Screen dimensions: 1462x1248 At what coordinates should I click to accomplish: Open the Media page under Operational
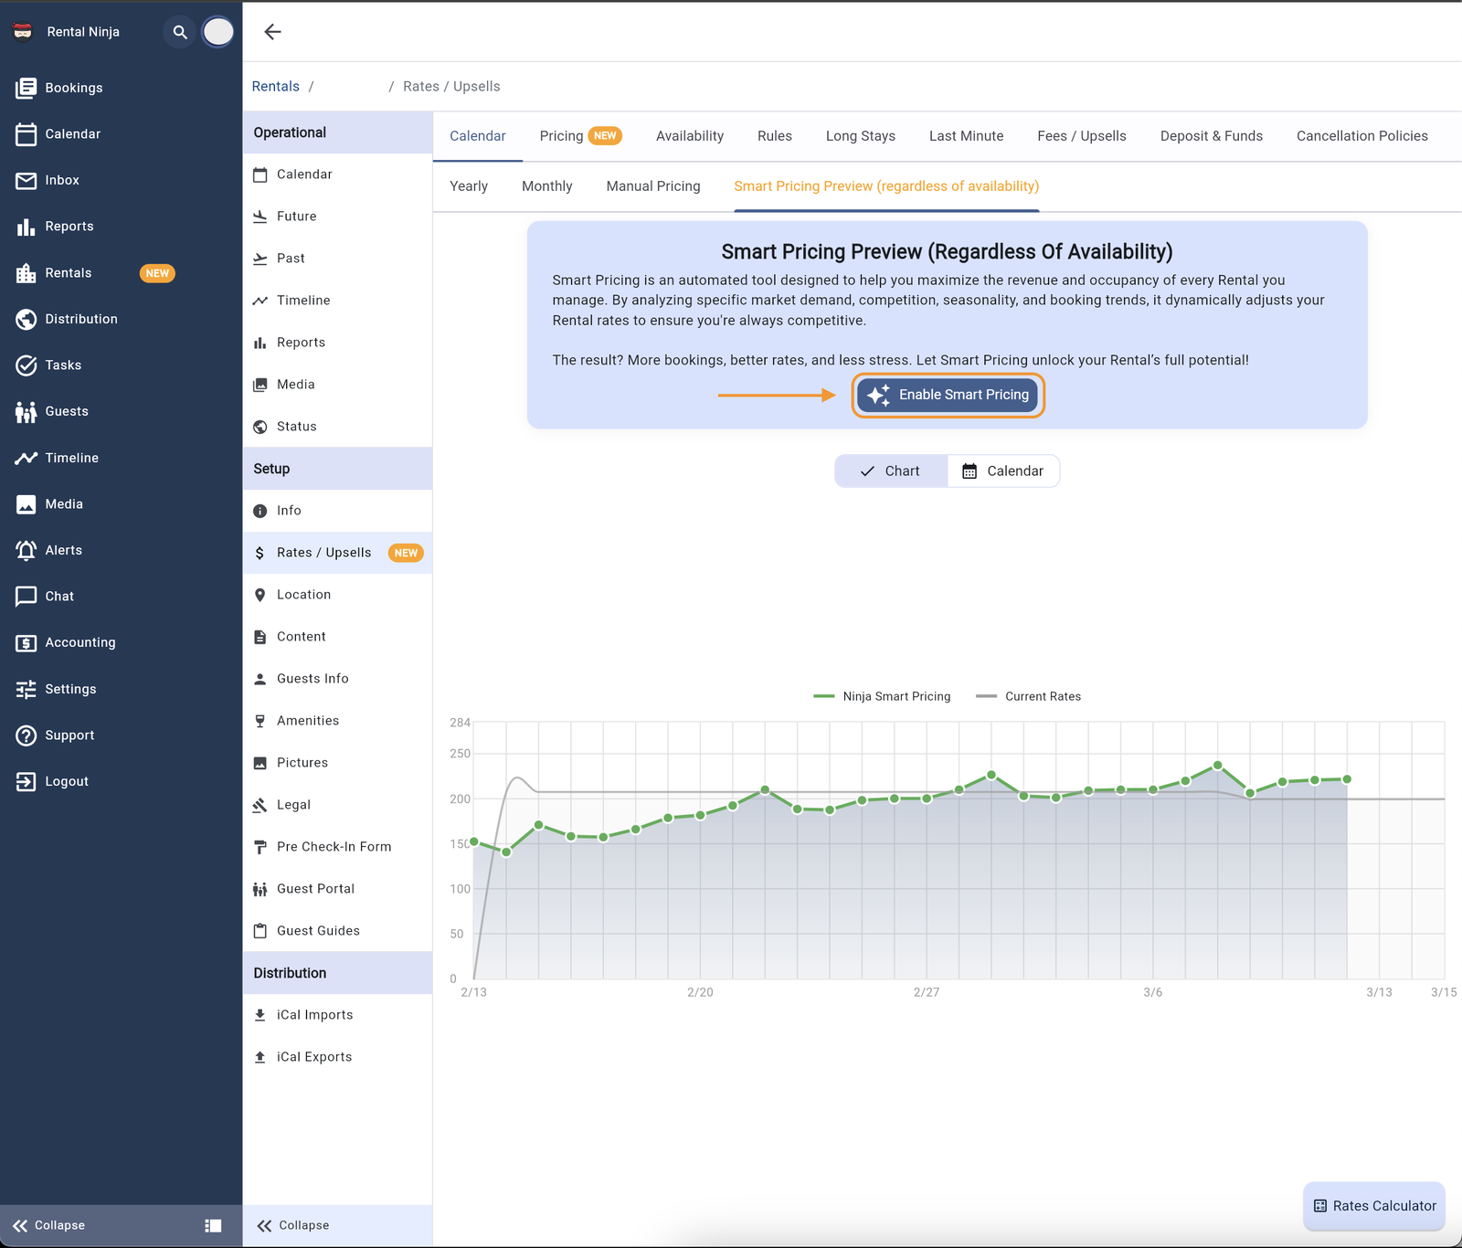294,384
